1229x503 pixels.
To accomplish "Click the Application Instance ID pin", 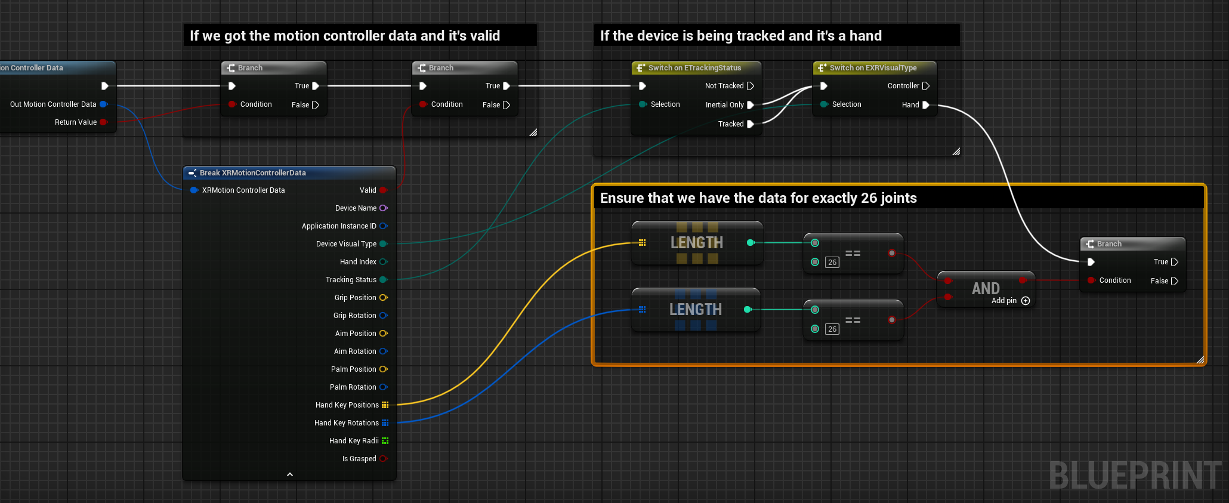I will tap(383, 226).
